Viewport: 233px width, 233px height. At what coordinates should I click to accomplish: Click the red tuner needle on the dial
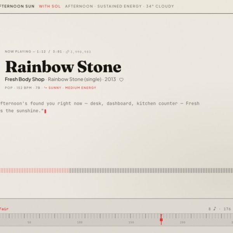(x=161, y=219)
